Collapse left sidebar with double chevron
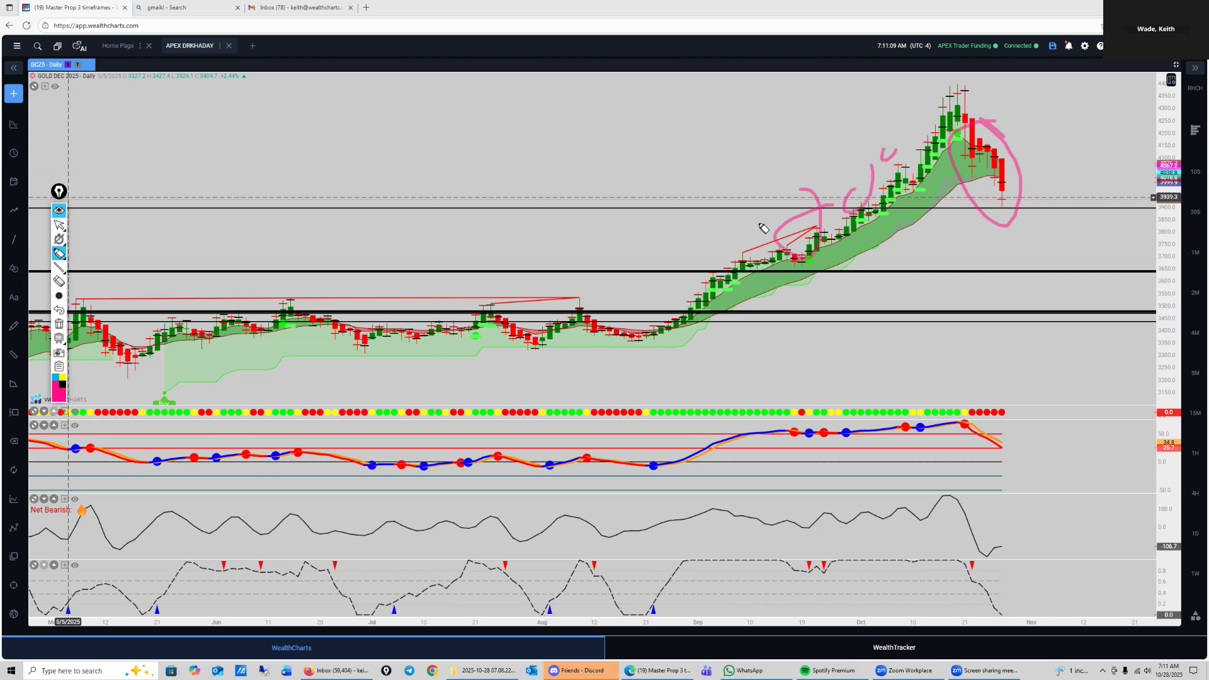Screen dimensions: 1209x680 tap(14, 67)
